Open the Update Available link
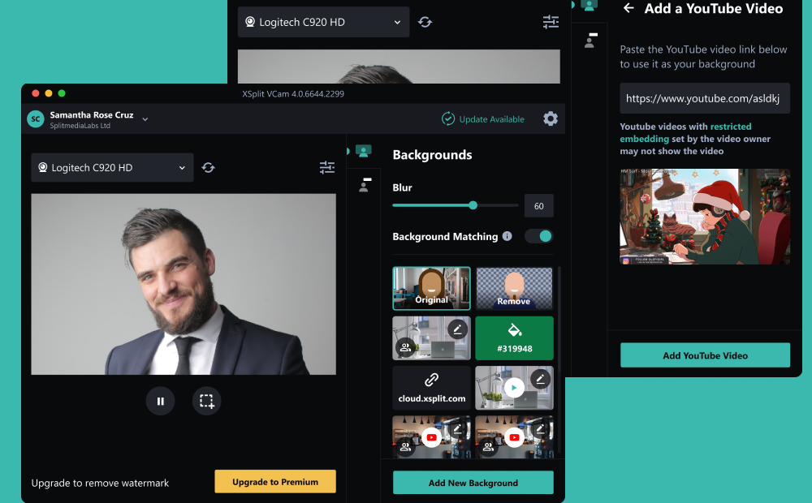812x503 pixels. (x=482, y=119)
